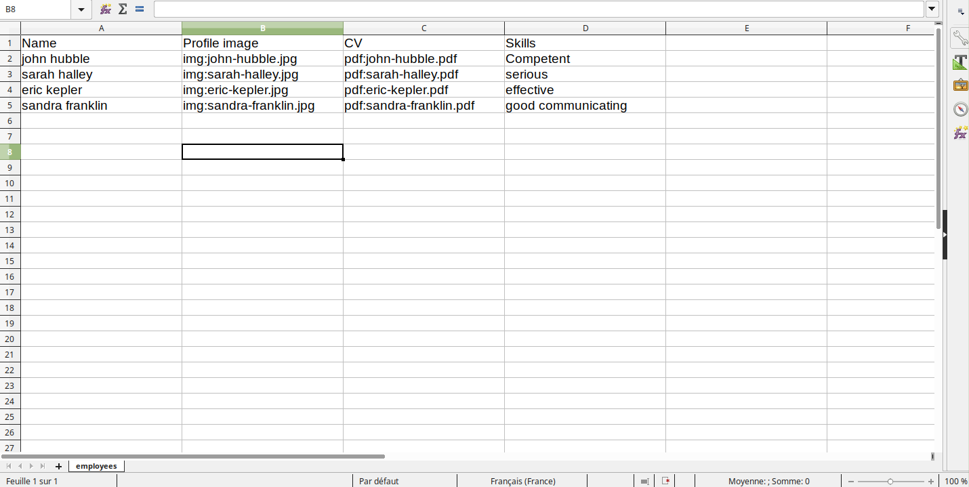The height and width of the screenshot is (487, 969).
Task: Collapse the sidebar using the edge handle
Action: [945, 234]
